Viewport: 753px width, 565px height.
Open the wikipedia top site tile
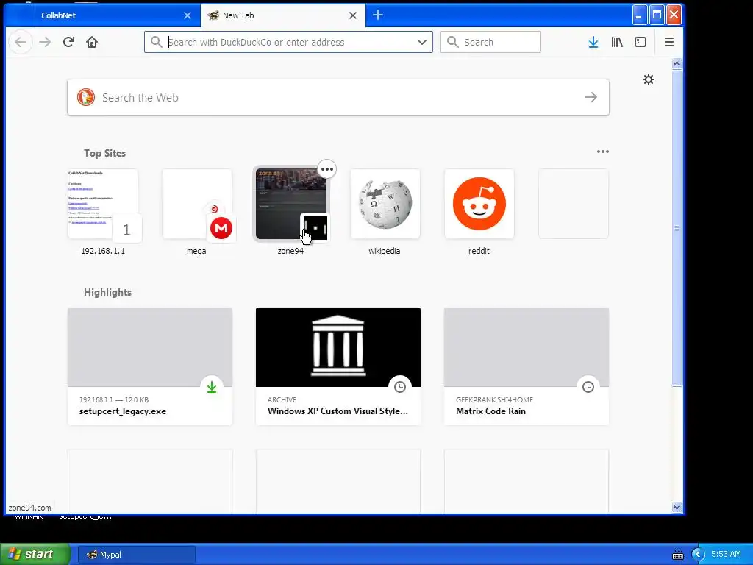pyautogui.click(x=385, y=204)
